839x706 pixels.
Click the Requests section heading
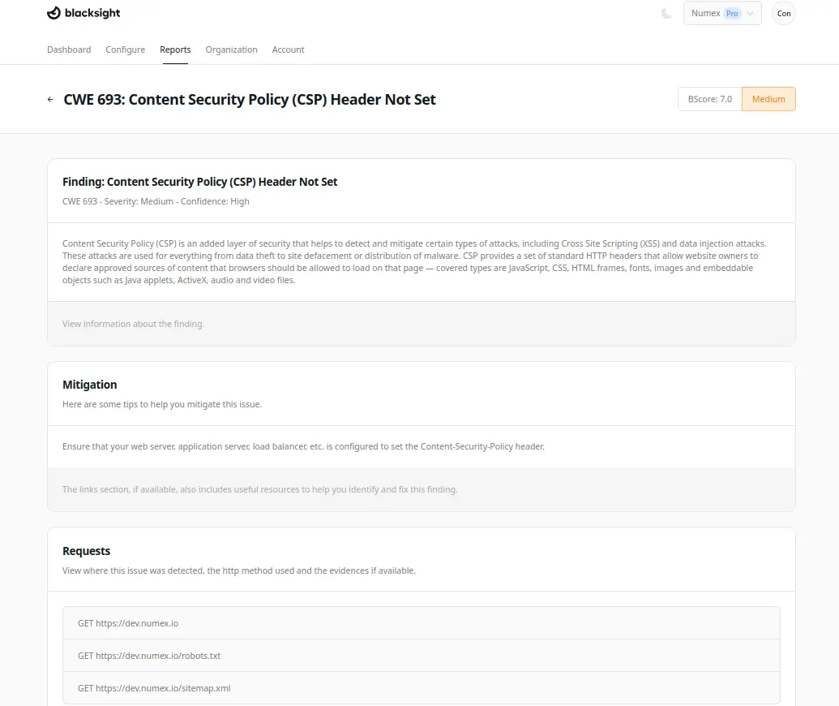click(87, 551)
